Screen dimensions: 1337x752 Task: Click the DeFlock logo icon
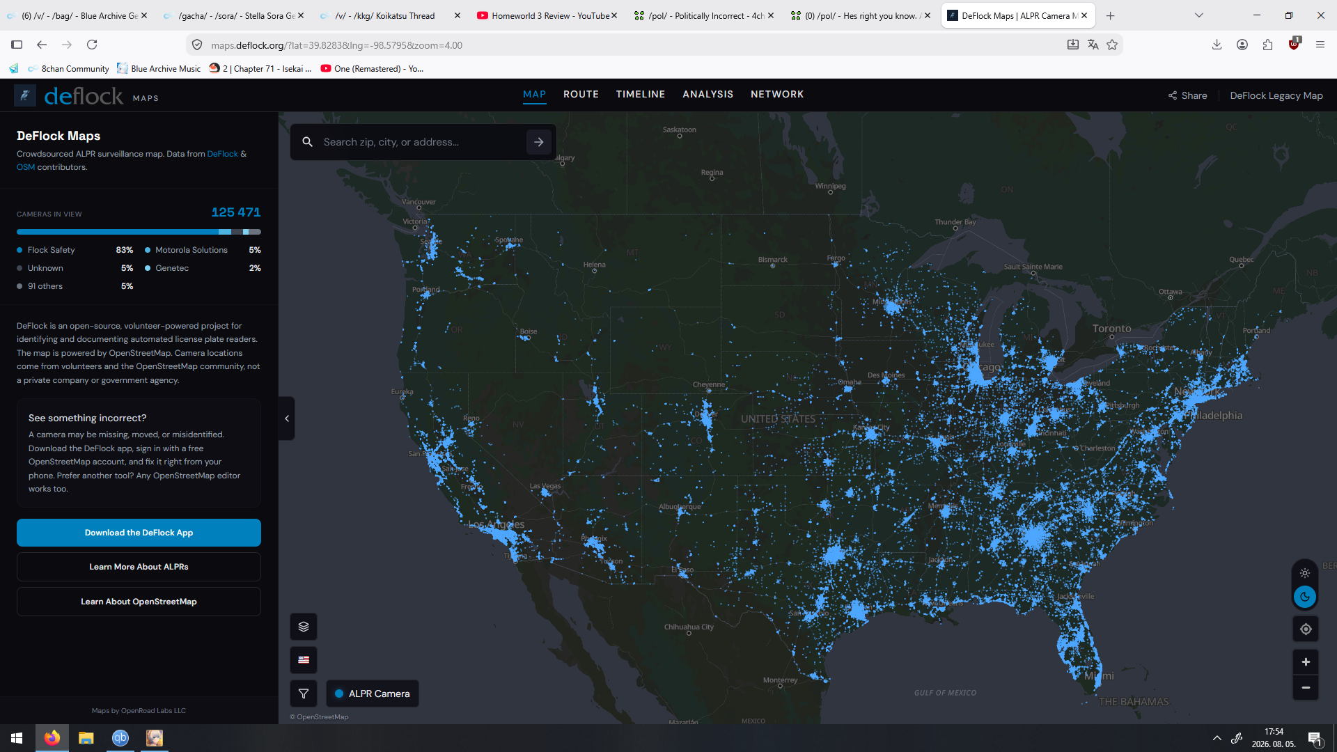coord(25,95)
